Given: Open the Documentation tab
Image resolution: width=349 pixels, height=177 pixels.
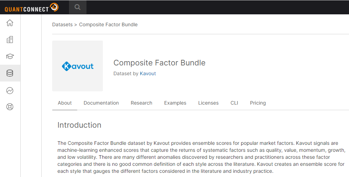Looking at the screenshot, I should [101, 103].
